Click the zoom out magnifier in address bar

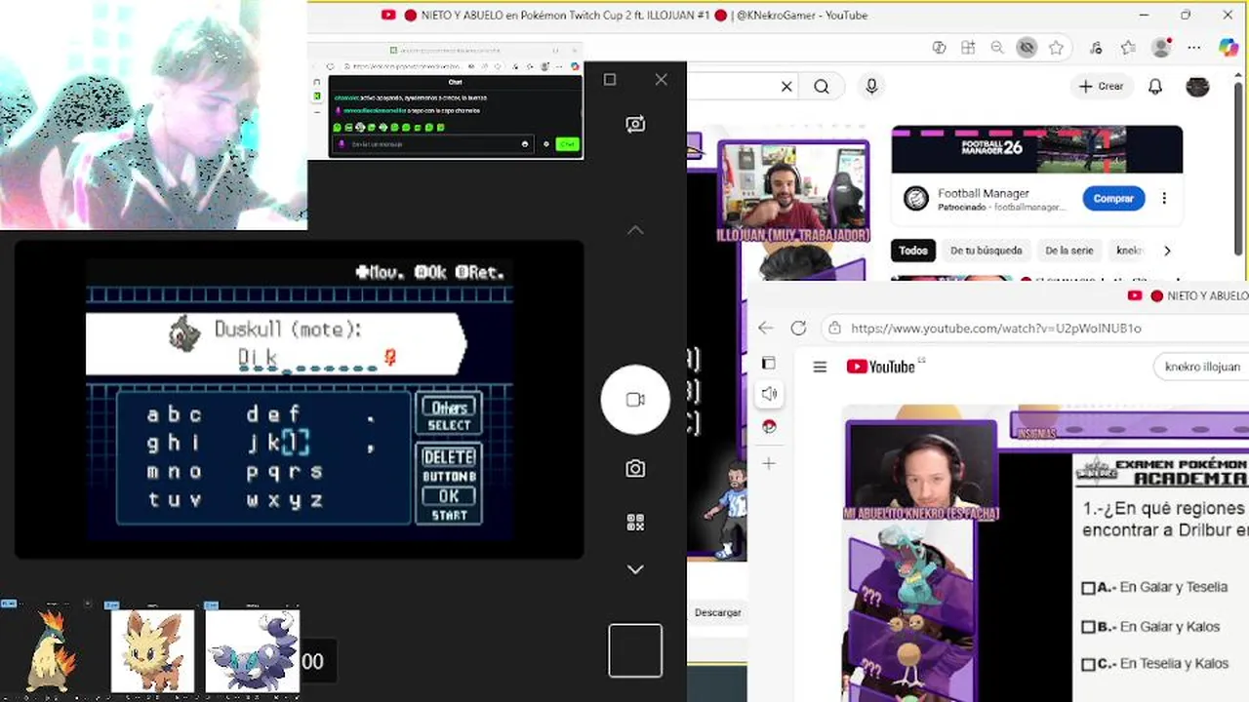(997, 47)
